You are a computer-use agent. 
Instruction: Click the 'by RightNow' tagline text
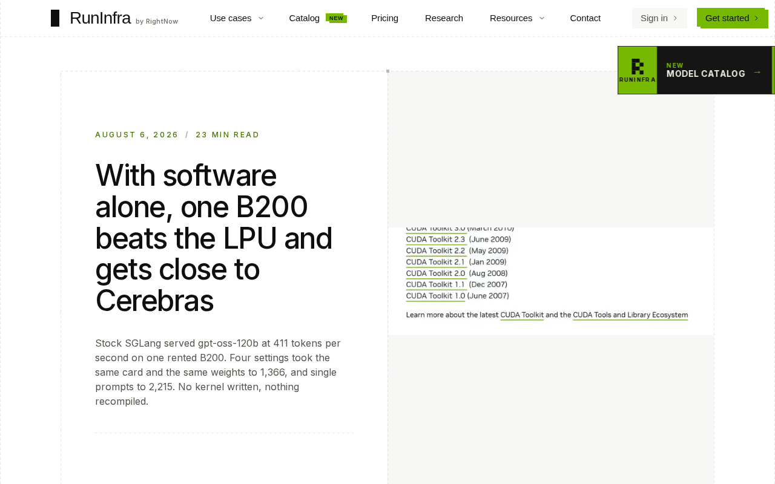click(x=157, y=21)
